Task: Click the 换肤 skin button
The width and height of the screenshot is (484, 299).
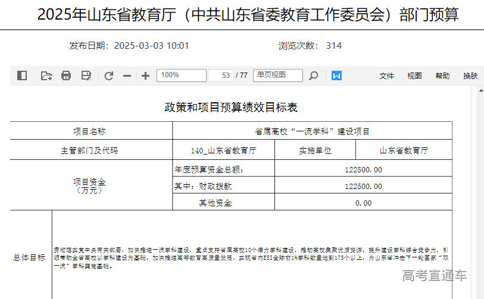Action: [x=470, y=76]
